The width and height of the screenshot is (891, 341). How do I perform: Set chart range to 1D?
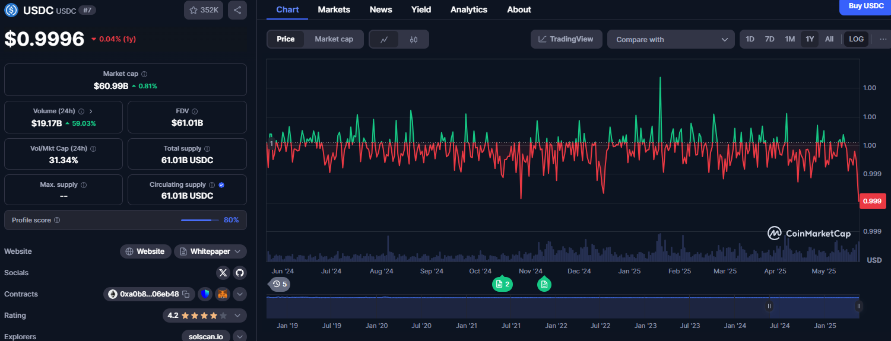(750, 39)
